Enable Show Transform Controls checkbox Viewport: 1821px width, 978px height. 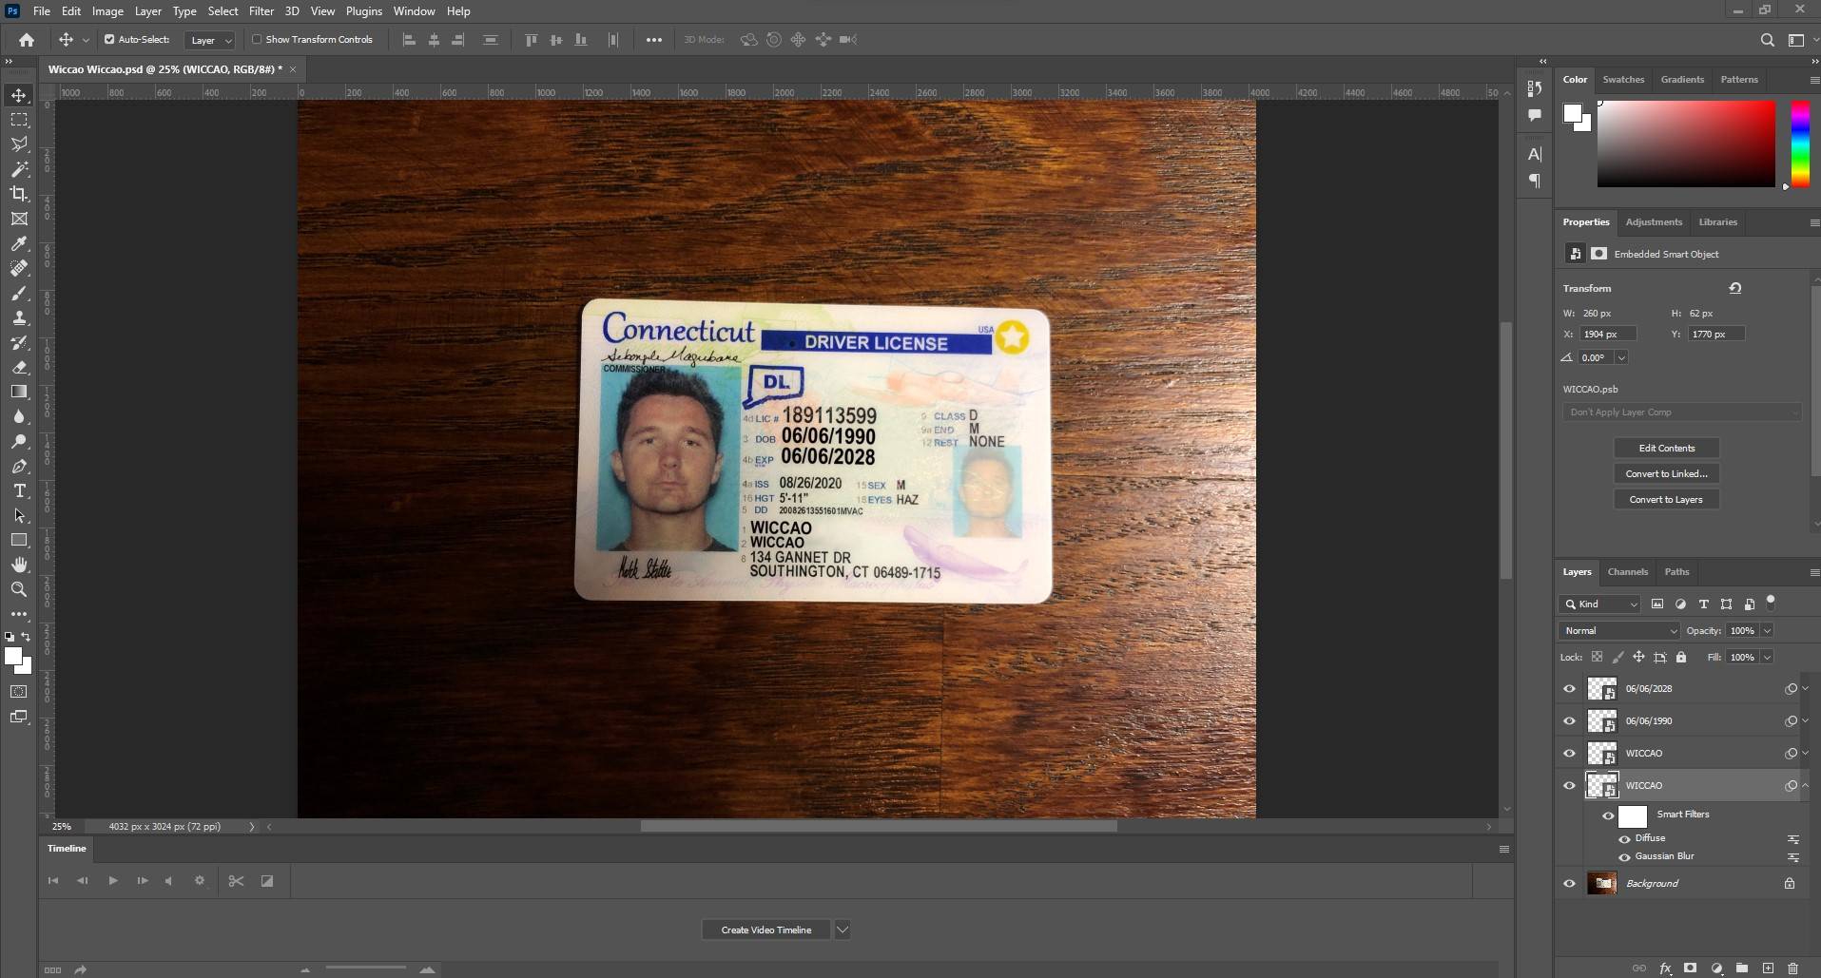point(257,40)
